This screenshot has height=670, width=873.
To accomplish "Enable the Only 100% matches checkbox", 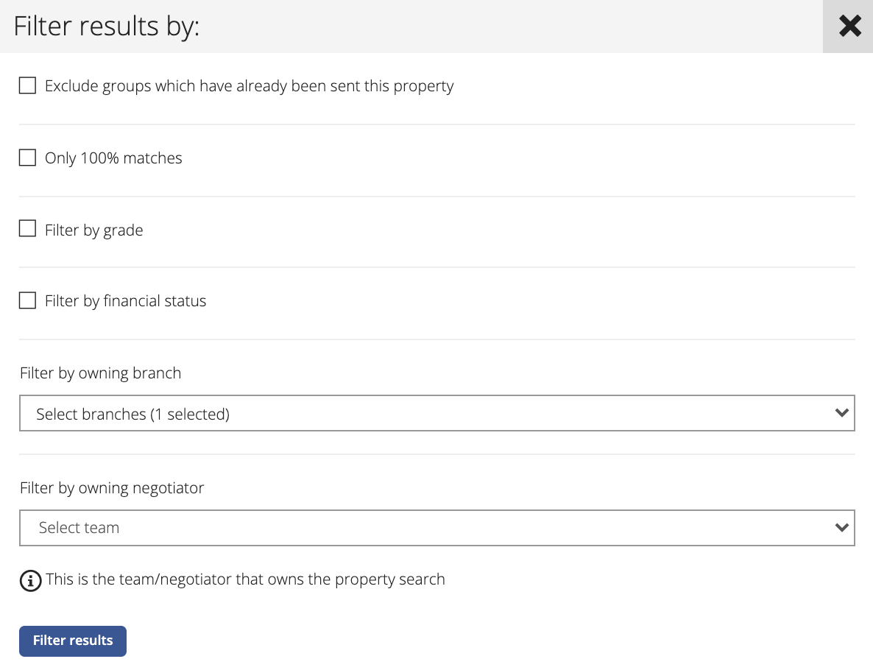I will pyautogui.click(x=27, y=158).
